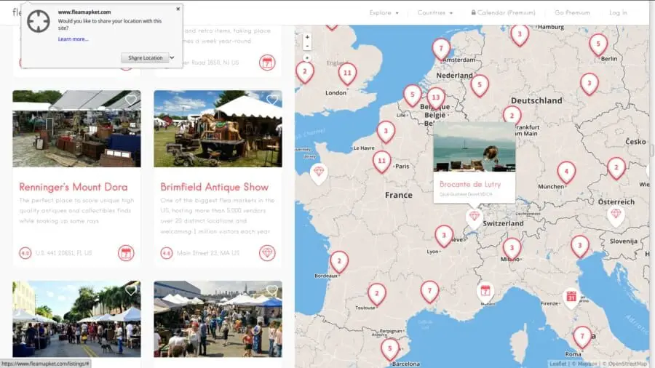Open Brimfield Antique Show photo thumbnail
Viewport: 655px width, 368px height.
(x=218, y=129)
